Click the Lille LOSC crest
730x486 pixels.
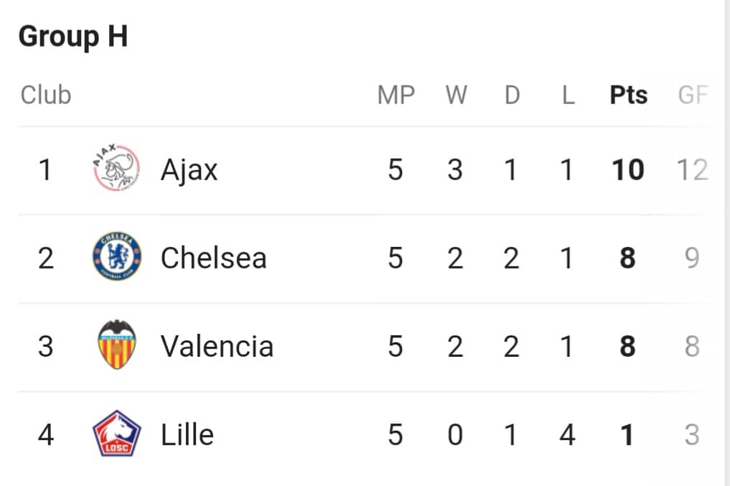point(117,434)
